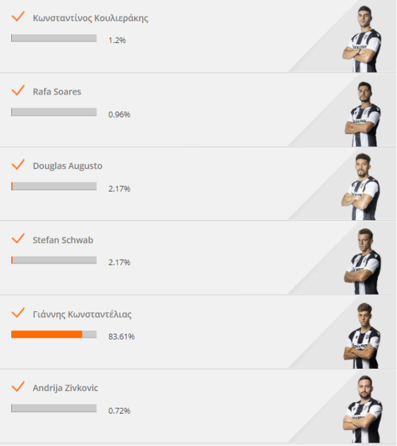Select checkmark icon beside Γιάννης Κωνσταντέλιας
This screenshot has height=446, width=397.
(x=18, y=313)
